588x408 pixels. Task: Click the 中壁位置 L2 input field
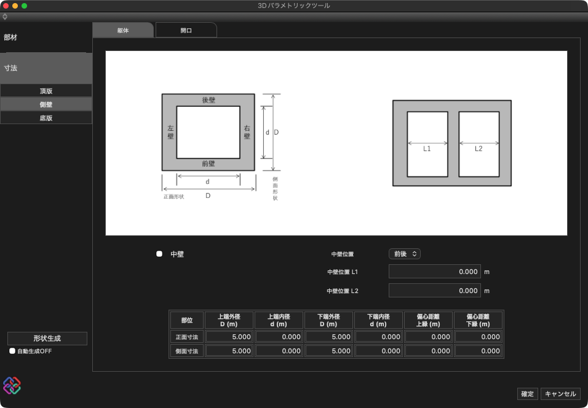[434, 291]
